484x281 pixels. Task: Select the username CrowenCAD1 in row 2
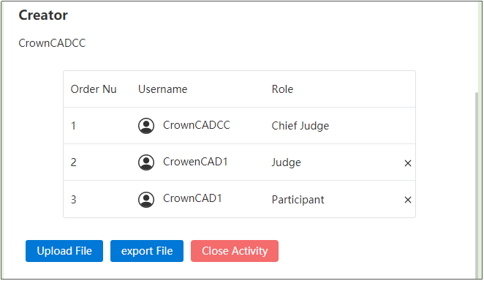(x=195, y=162)
